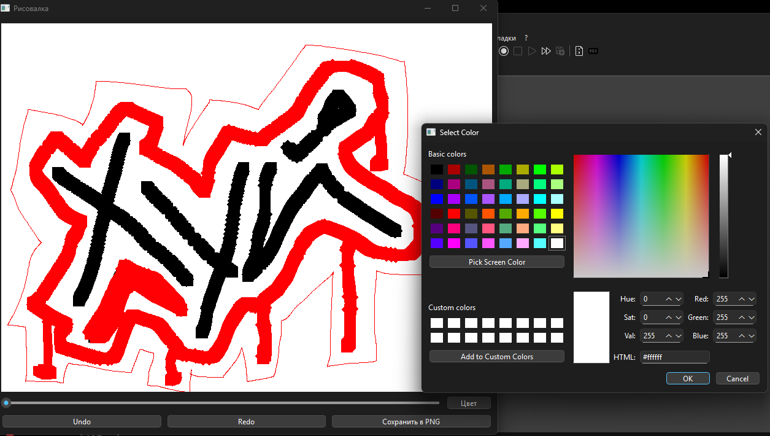Click the Basic colors label
Screen dimensions: 770x436
447,154
